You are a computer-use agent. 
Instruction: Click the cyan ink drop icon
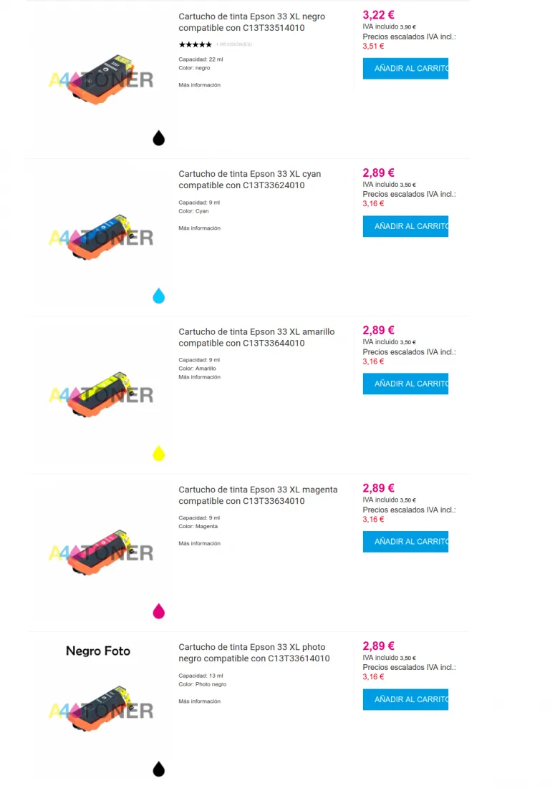pos(159,296)
